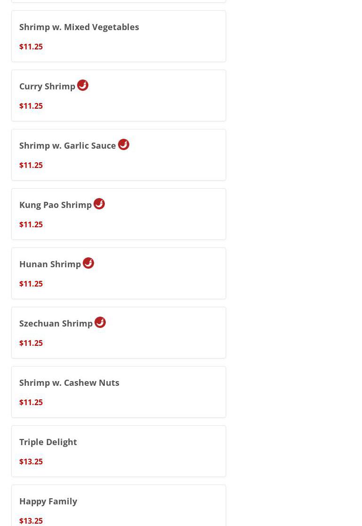Click the $11.25 price under Shrimp w. Mixed Vegetables
Image resolution: width=362 pixels, height=526 pixels.
pos(31,47)
